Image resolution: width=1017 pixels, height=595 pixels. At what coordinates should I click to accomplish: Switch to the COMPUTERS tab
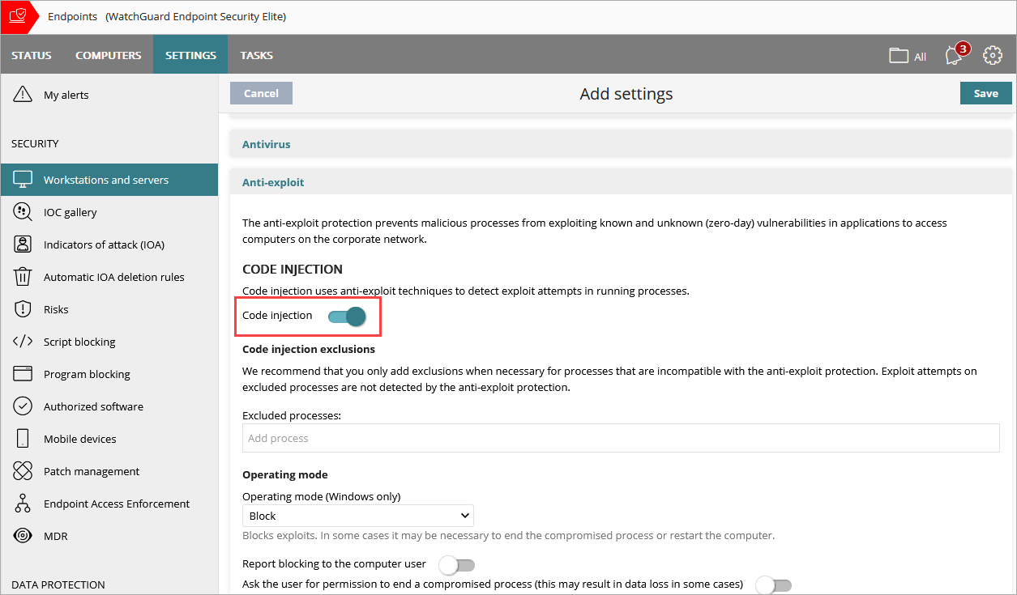pos(108,55)
